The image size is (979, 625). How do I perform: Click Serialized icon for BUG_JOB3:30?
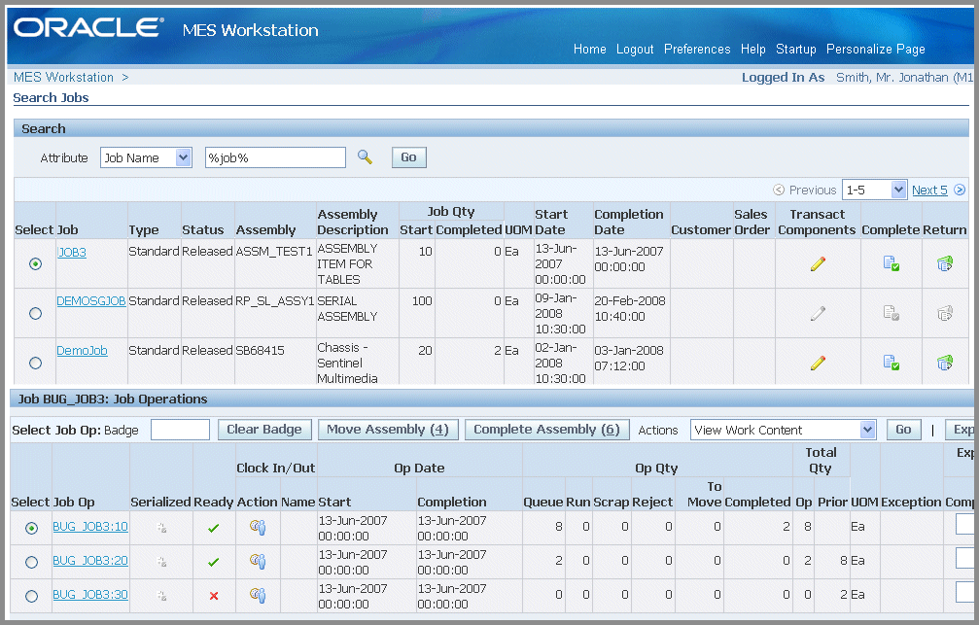(x=161, y=596)
